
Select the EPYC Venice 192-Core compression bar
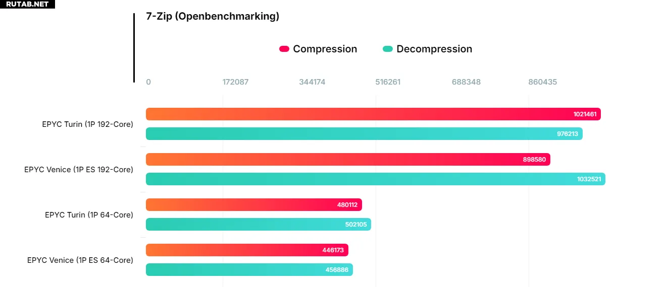tap(348, 160)
